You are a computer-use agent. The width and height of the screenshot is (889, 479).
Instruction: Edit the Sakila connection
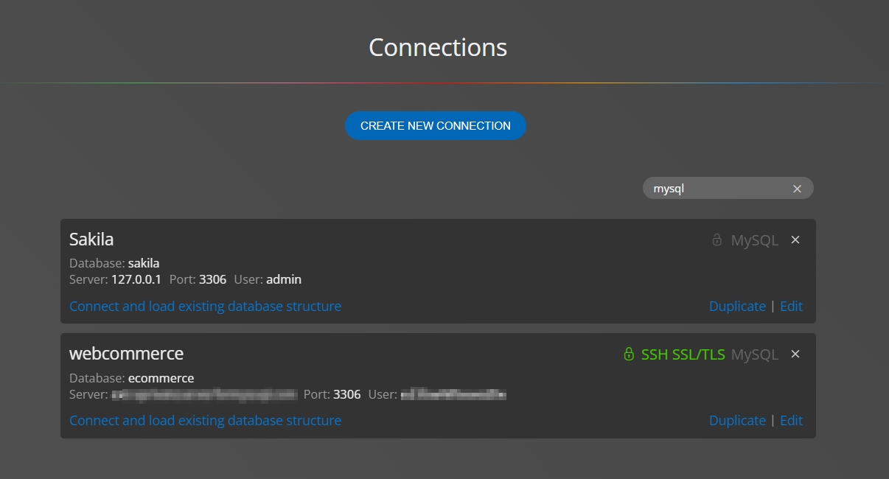coord(791,306)
